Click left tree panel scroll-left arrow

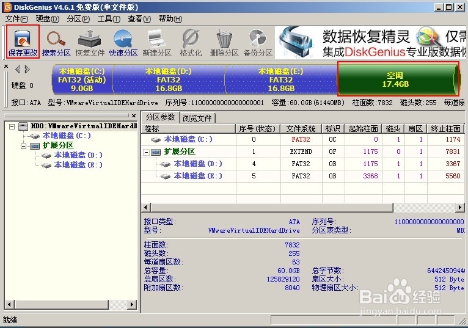click(9, 305)
